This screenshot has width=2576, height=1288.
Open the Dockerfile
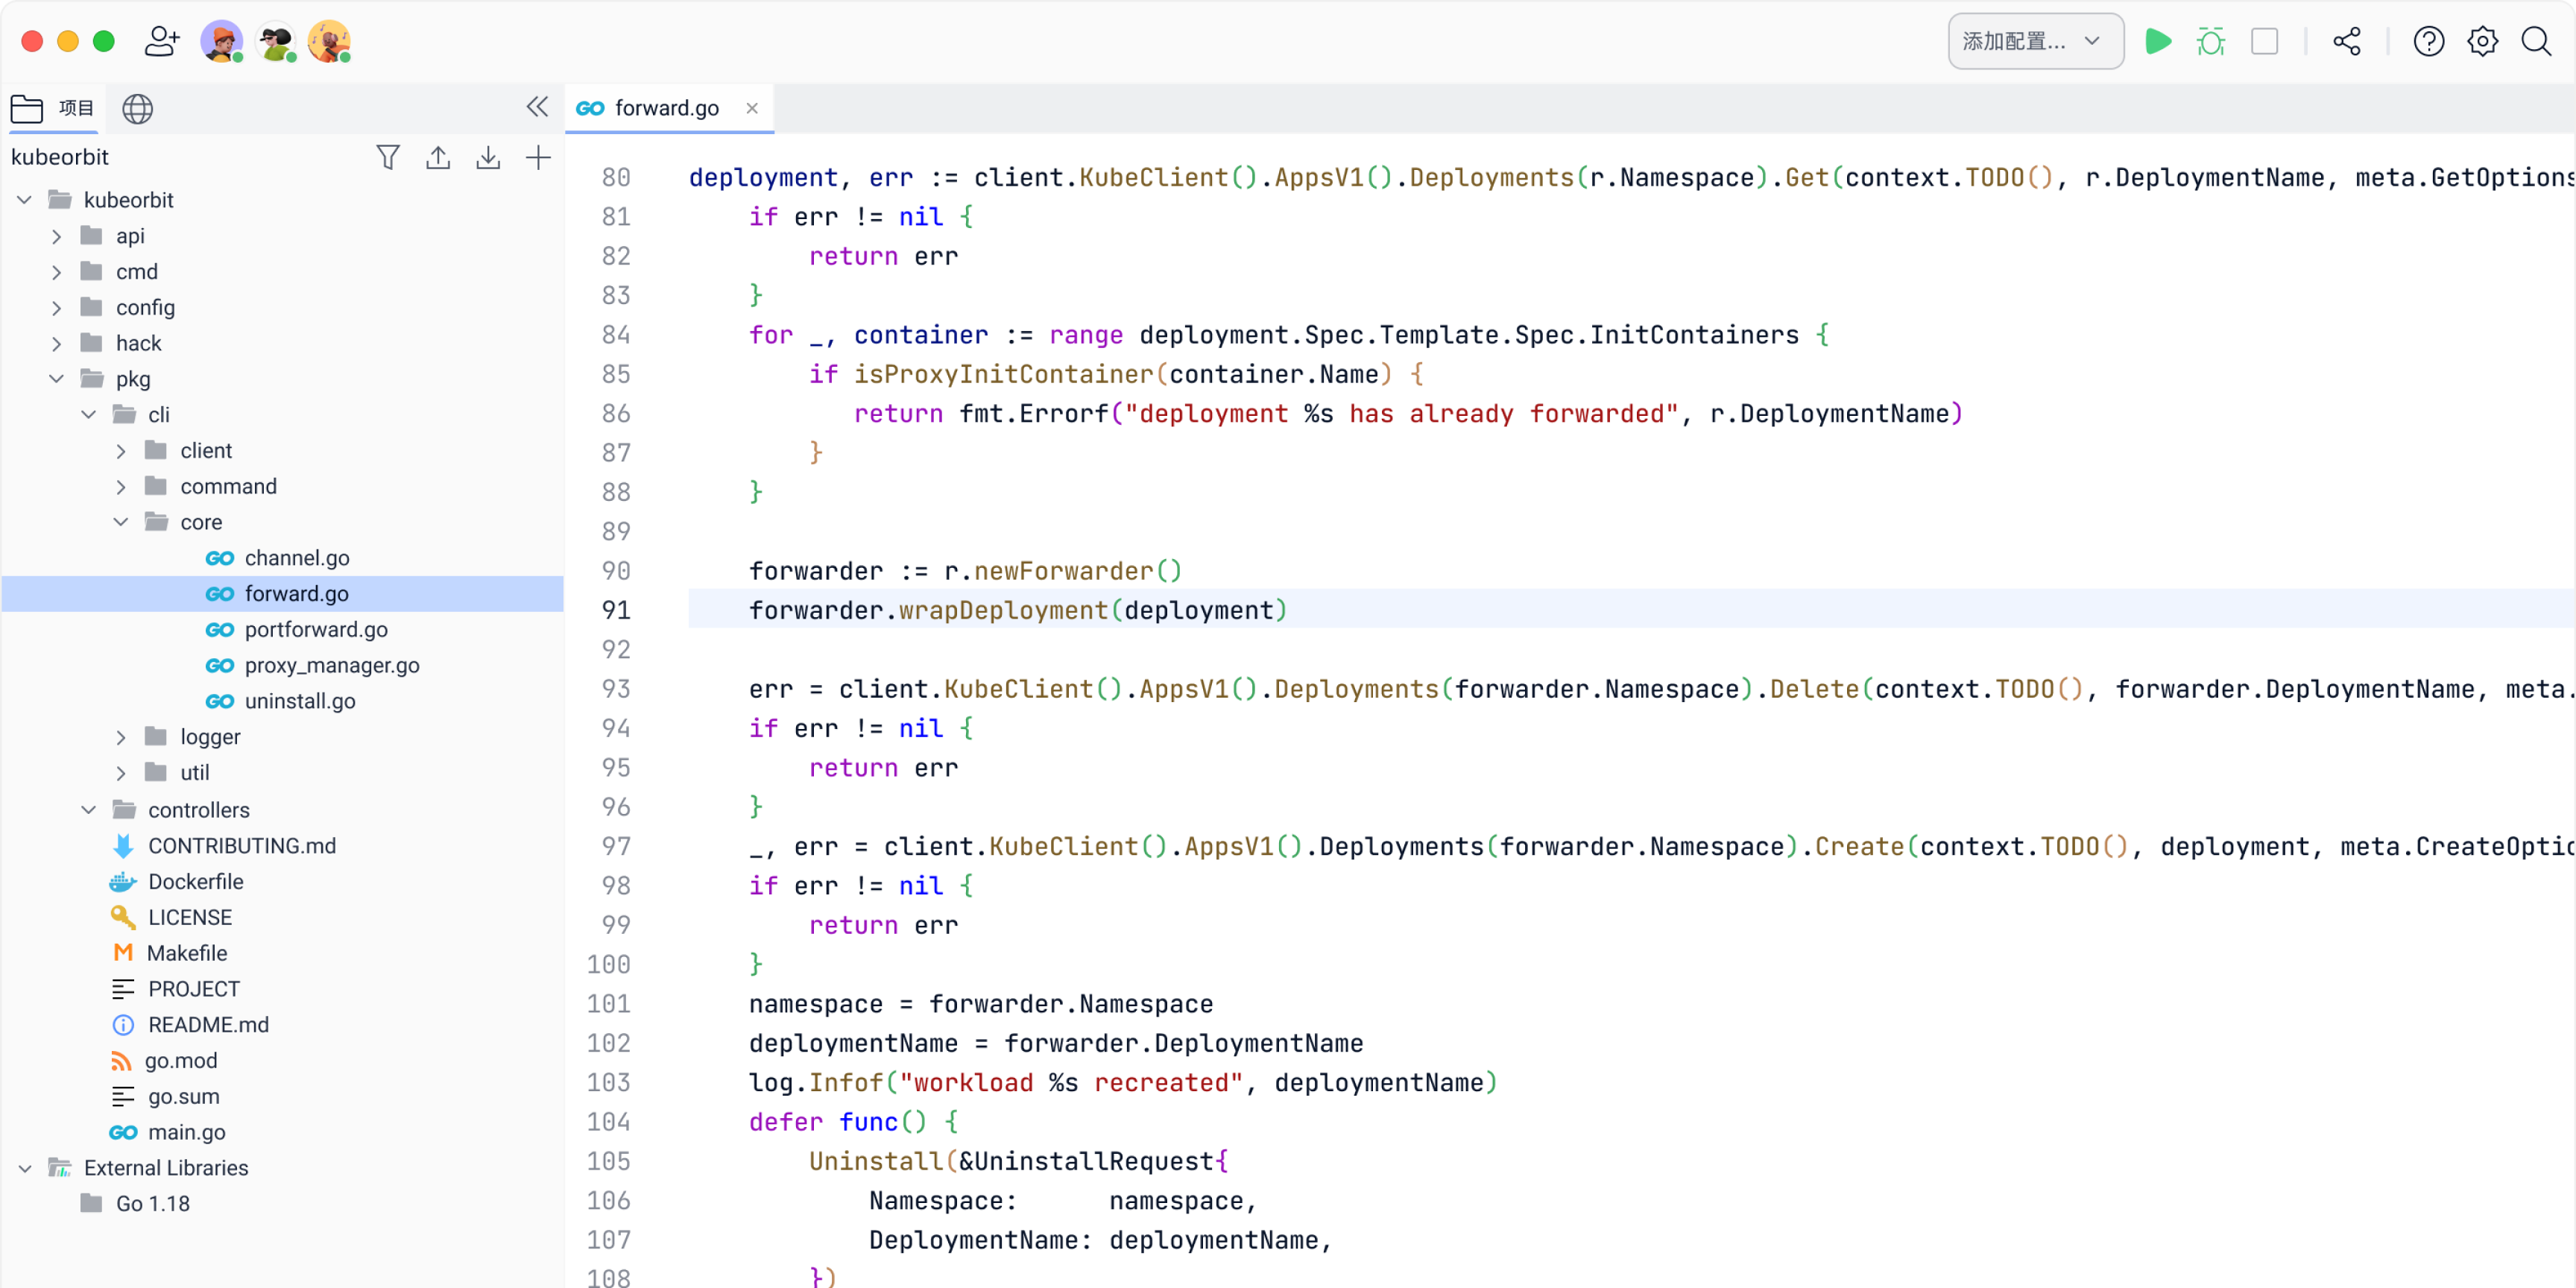tap(195, 882)
